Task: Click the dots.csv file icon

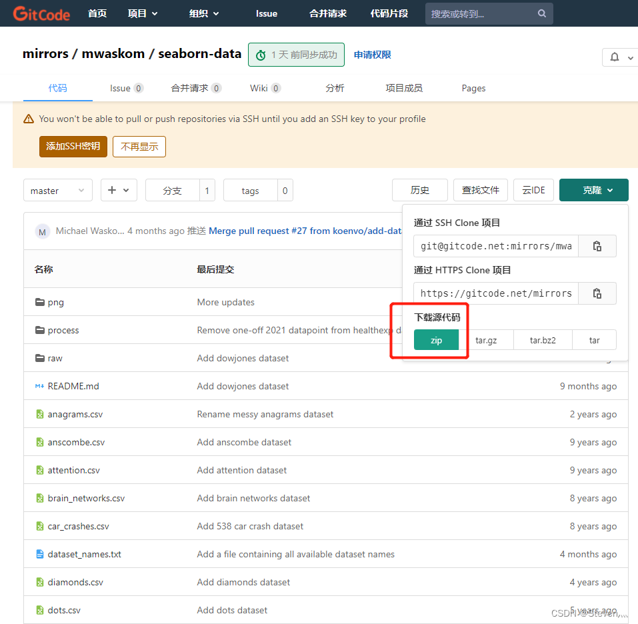Action: (40, 610)
